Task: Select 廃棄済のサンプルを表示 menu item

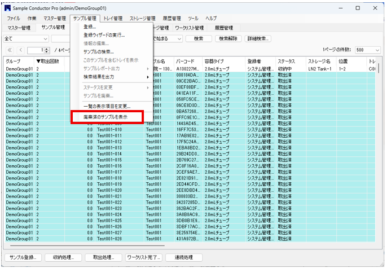Action: [x=107, y=116]
